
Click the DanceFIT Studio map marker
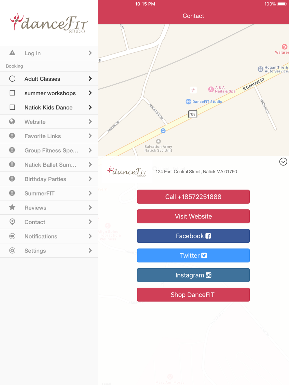click(188, 102)
